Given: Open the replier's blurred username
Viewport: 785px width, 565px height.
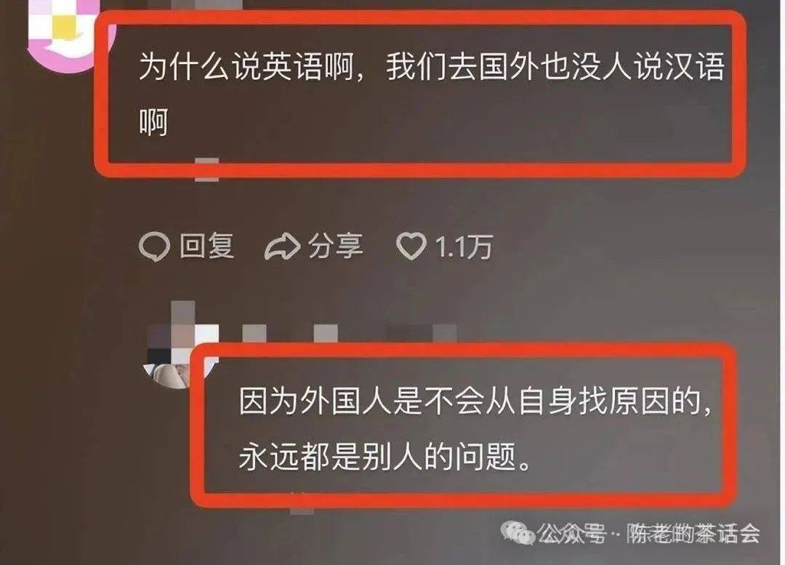Looking at the screenshot, I should [349, 332].
